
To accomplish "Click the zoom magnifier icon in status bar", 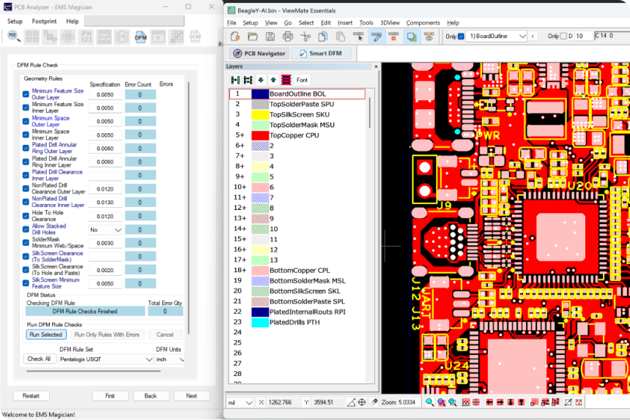I will coord(429,402).
